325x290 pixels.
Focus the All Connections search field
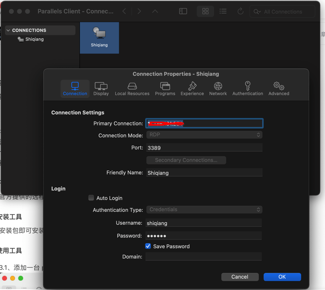282,12
